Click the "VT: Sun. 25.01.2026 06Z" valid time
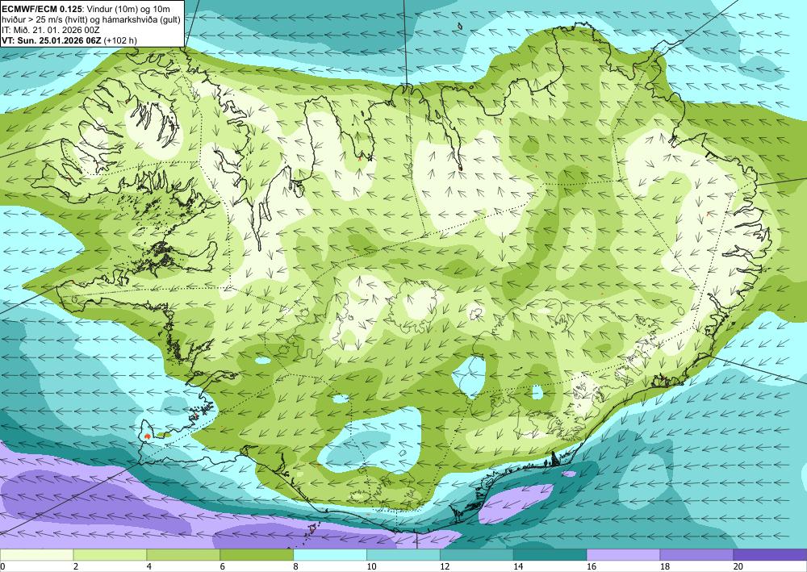This screenshot has width=807, height=572. (x=52, y=40)
